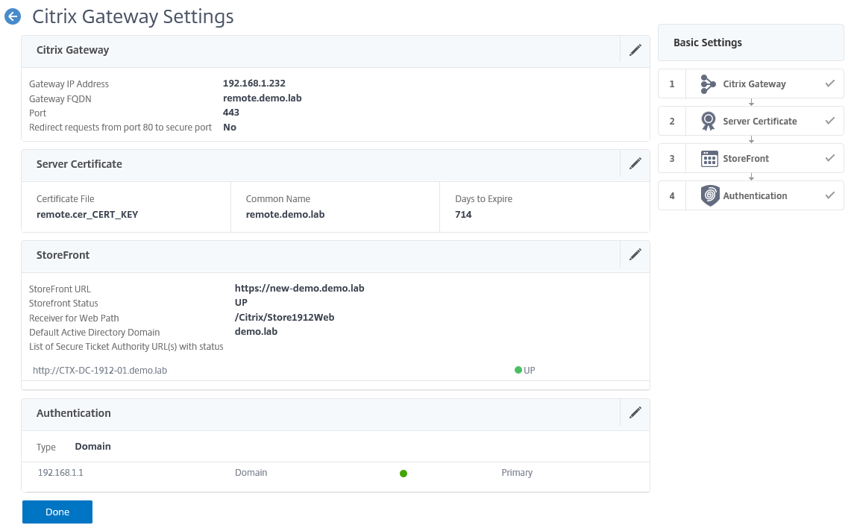Viewport: 851px width, 528px height.
Task: Click the checkmark next to Authentication step
Action: [x=829, y=195]
